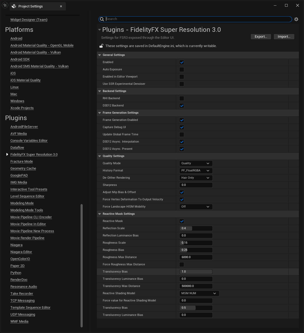
Task: Click the Roughness Max Distance input field
Action: (x=196, y=257)
